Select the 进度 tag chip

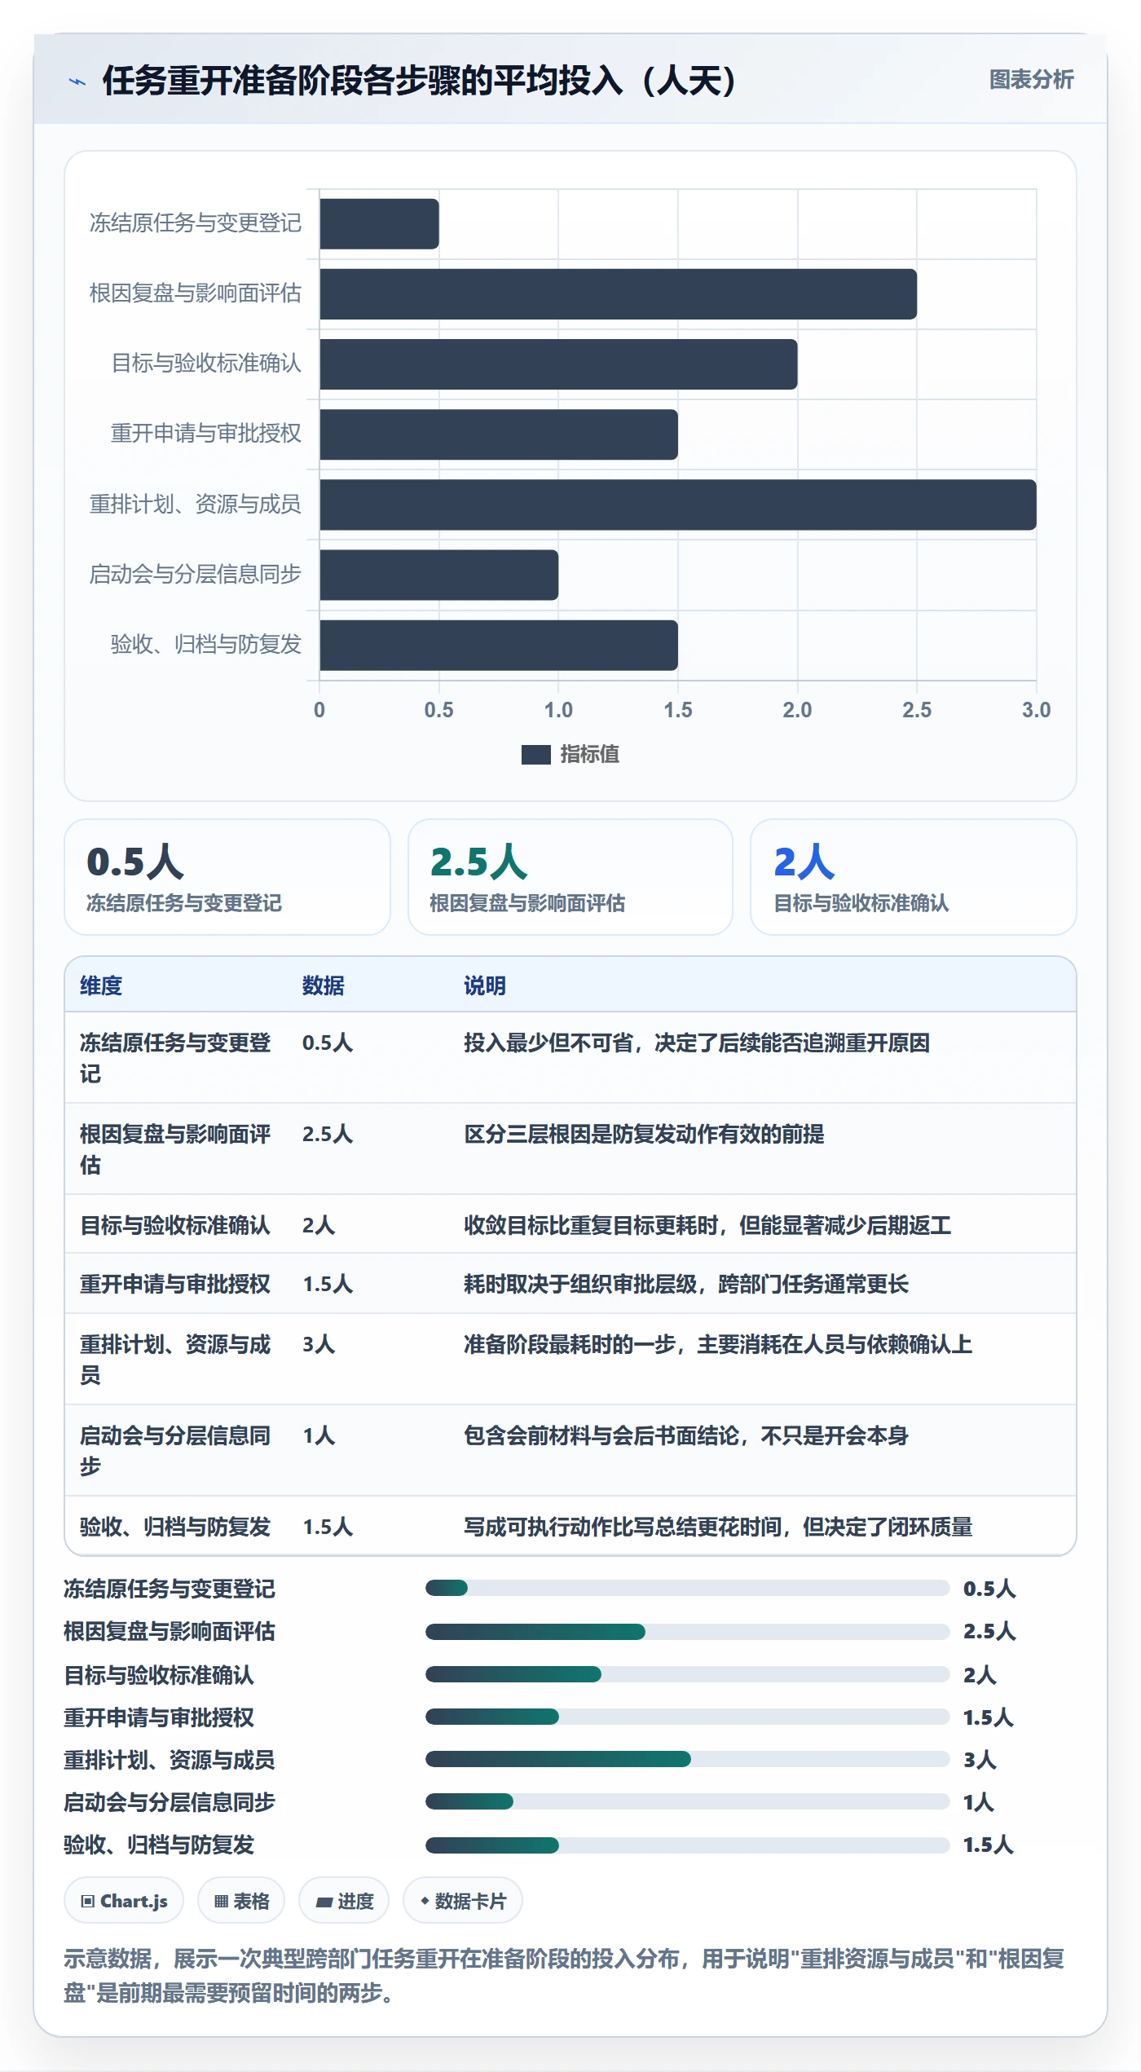[344, 1901]
